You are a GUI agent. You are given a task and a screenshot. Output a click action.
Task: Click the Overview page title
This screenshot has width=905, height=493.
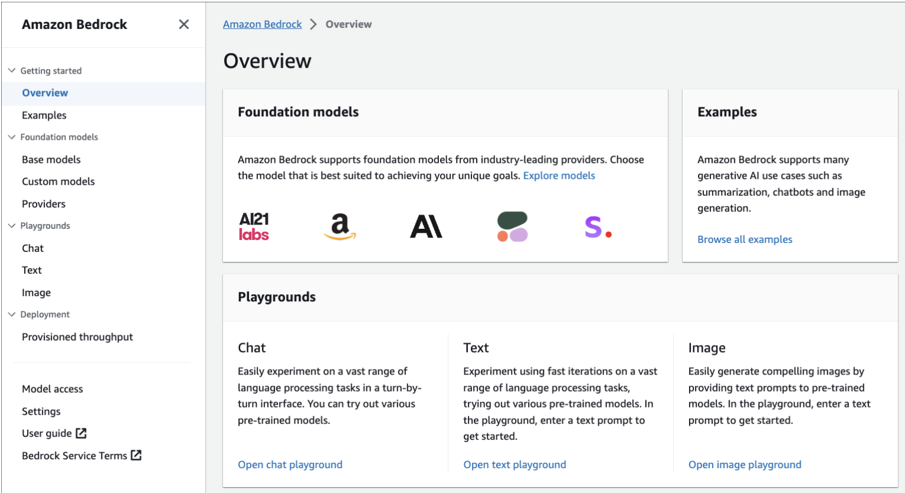click(x=267, y=61)
